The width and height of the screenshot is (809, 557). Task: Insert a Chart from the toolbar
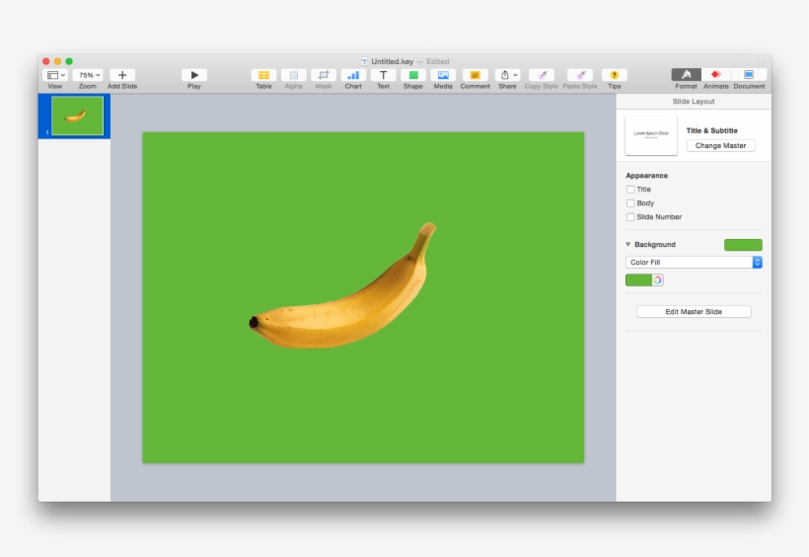pyautogui.click(x=353, y=75)
